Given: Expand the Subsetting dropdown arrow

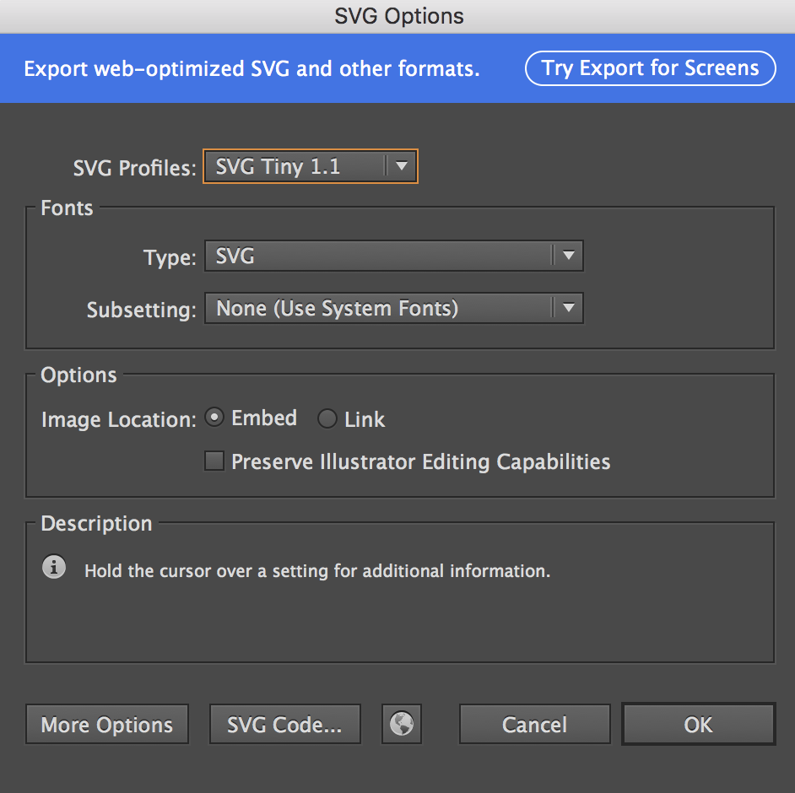Looking at the screenshot, I should coord(568,308).
